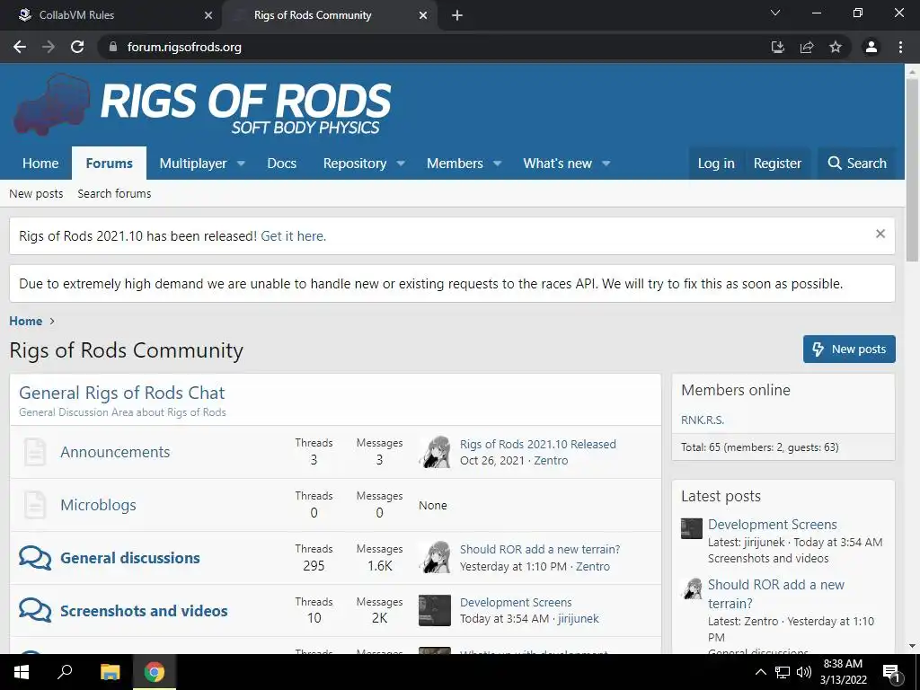Viewport: 920px width, 690px height.
Task: Open the notification center icon
Action: pyautogui.click(x=891, y=672)
